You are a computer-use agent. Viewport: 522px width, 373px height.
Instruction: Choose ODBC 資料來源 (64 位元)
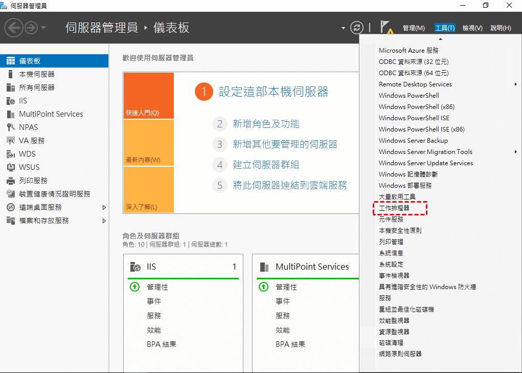click(x=414, y=73)
